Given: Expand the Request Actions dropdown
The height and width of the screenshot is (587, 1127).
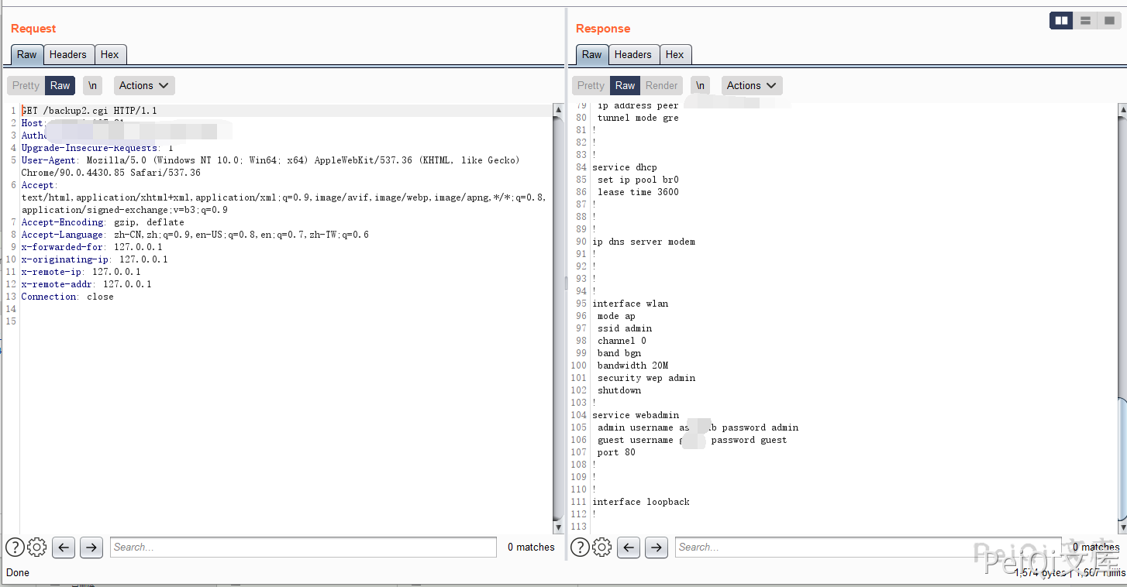Looking at the screenshot, I should coord(144,85).
